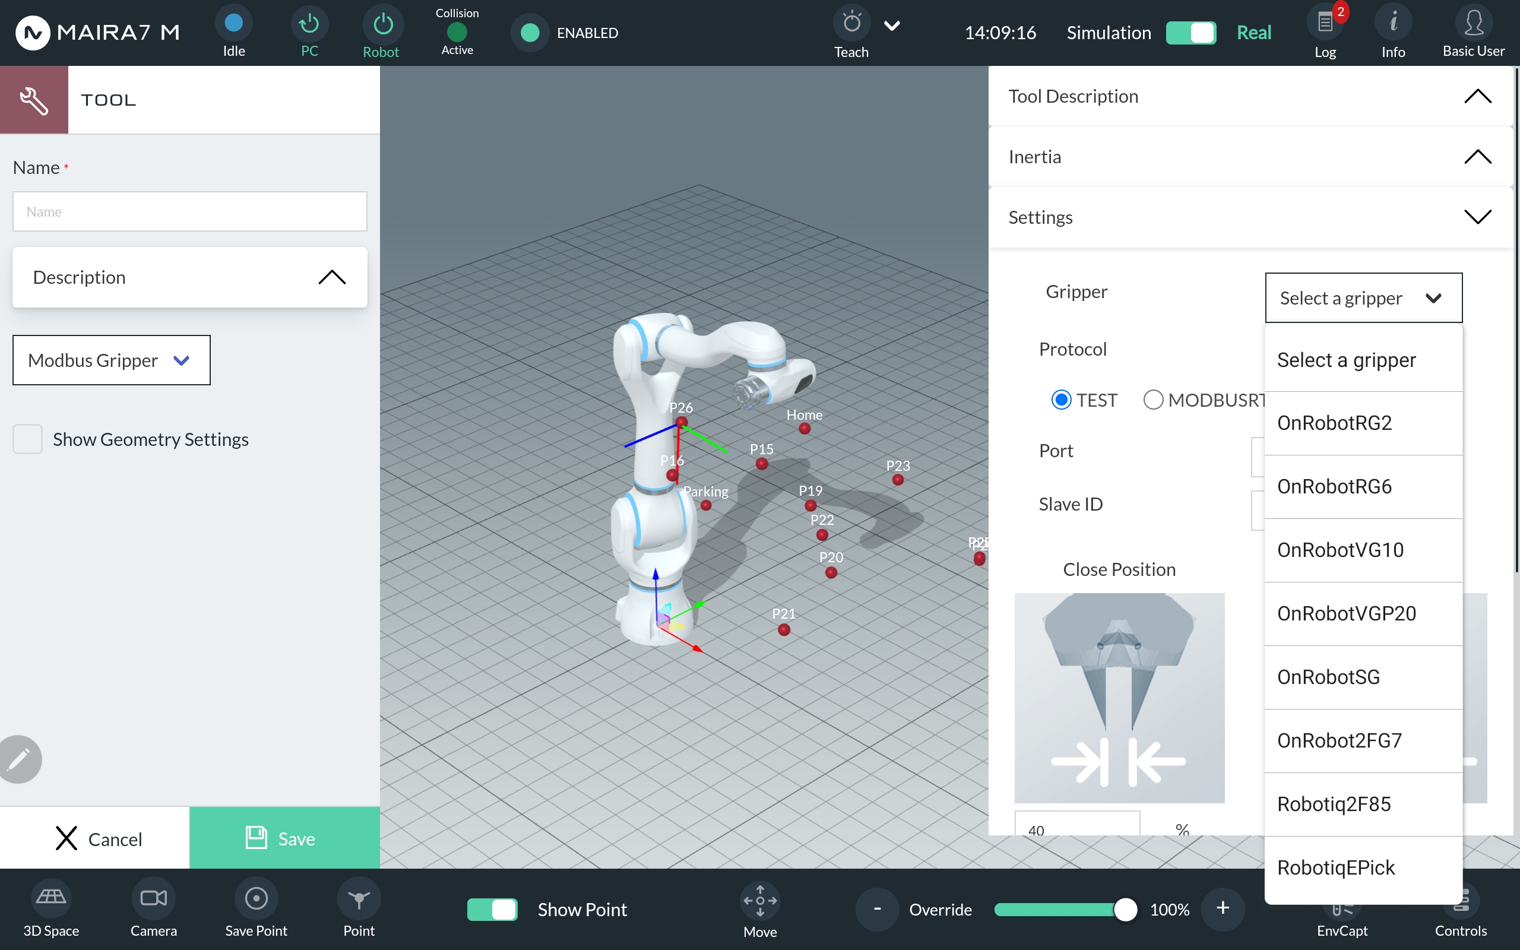Screen dimensions: 1520x950
Task: Open the Teach mode icon
Action: point(851,24)
